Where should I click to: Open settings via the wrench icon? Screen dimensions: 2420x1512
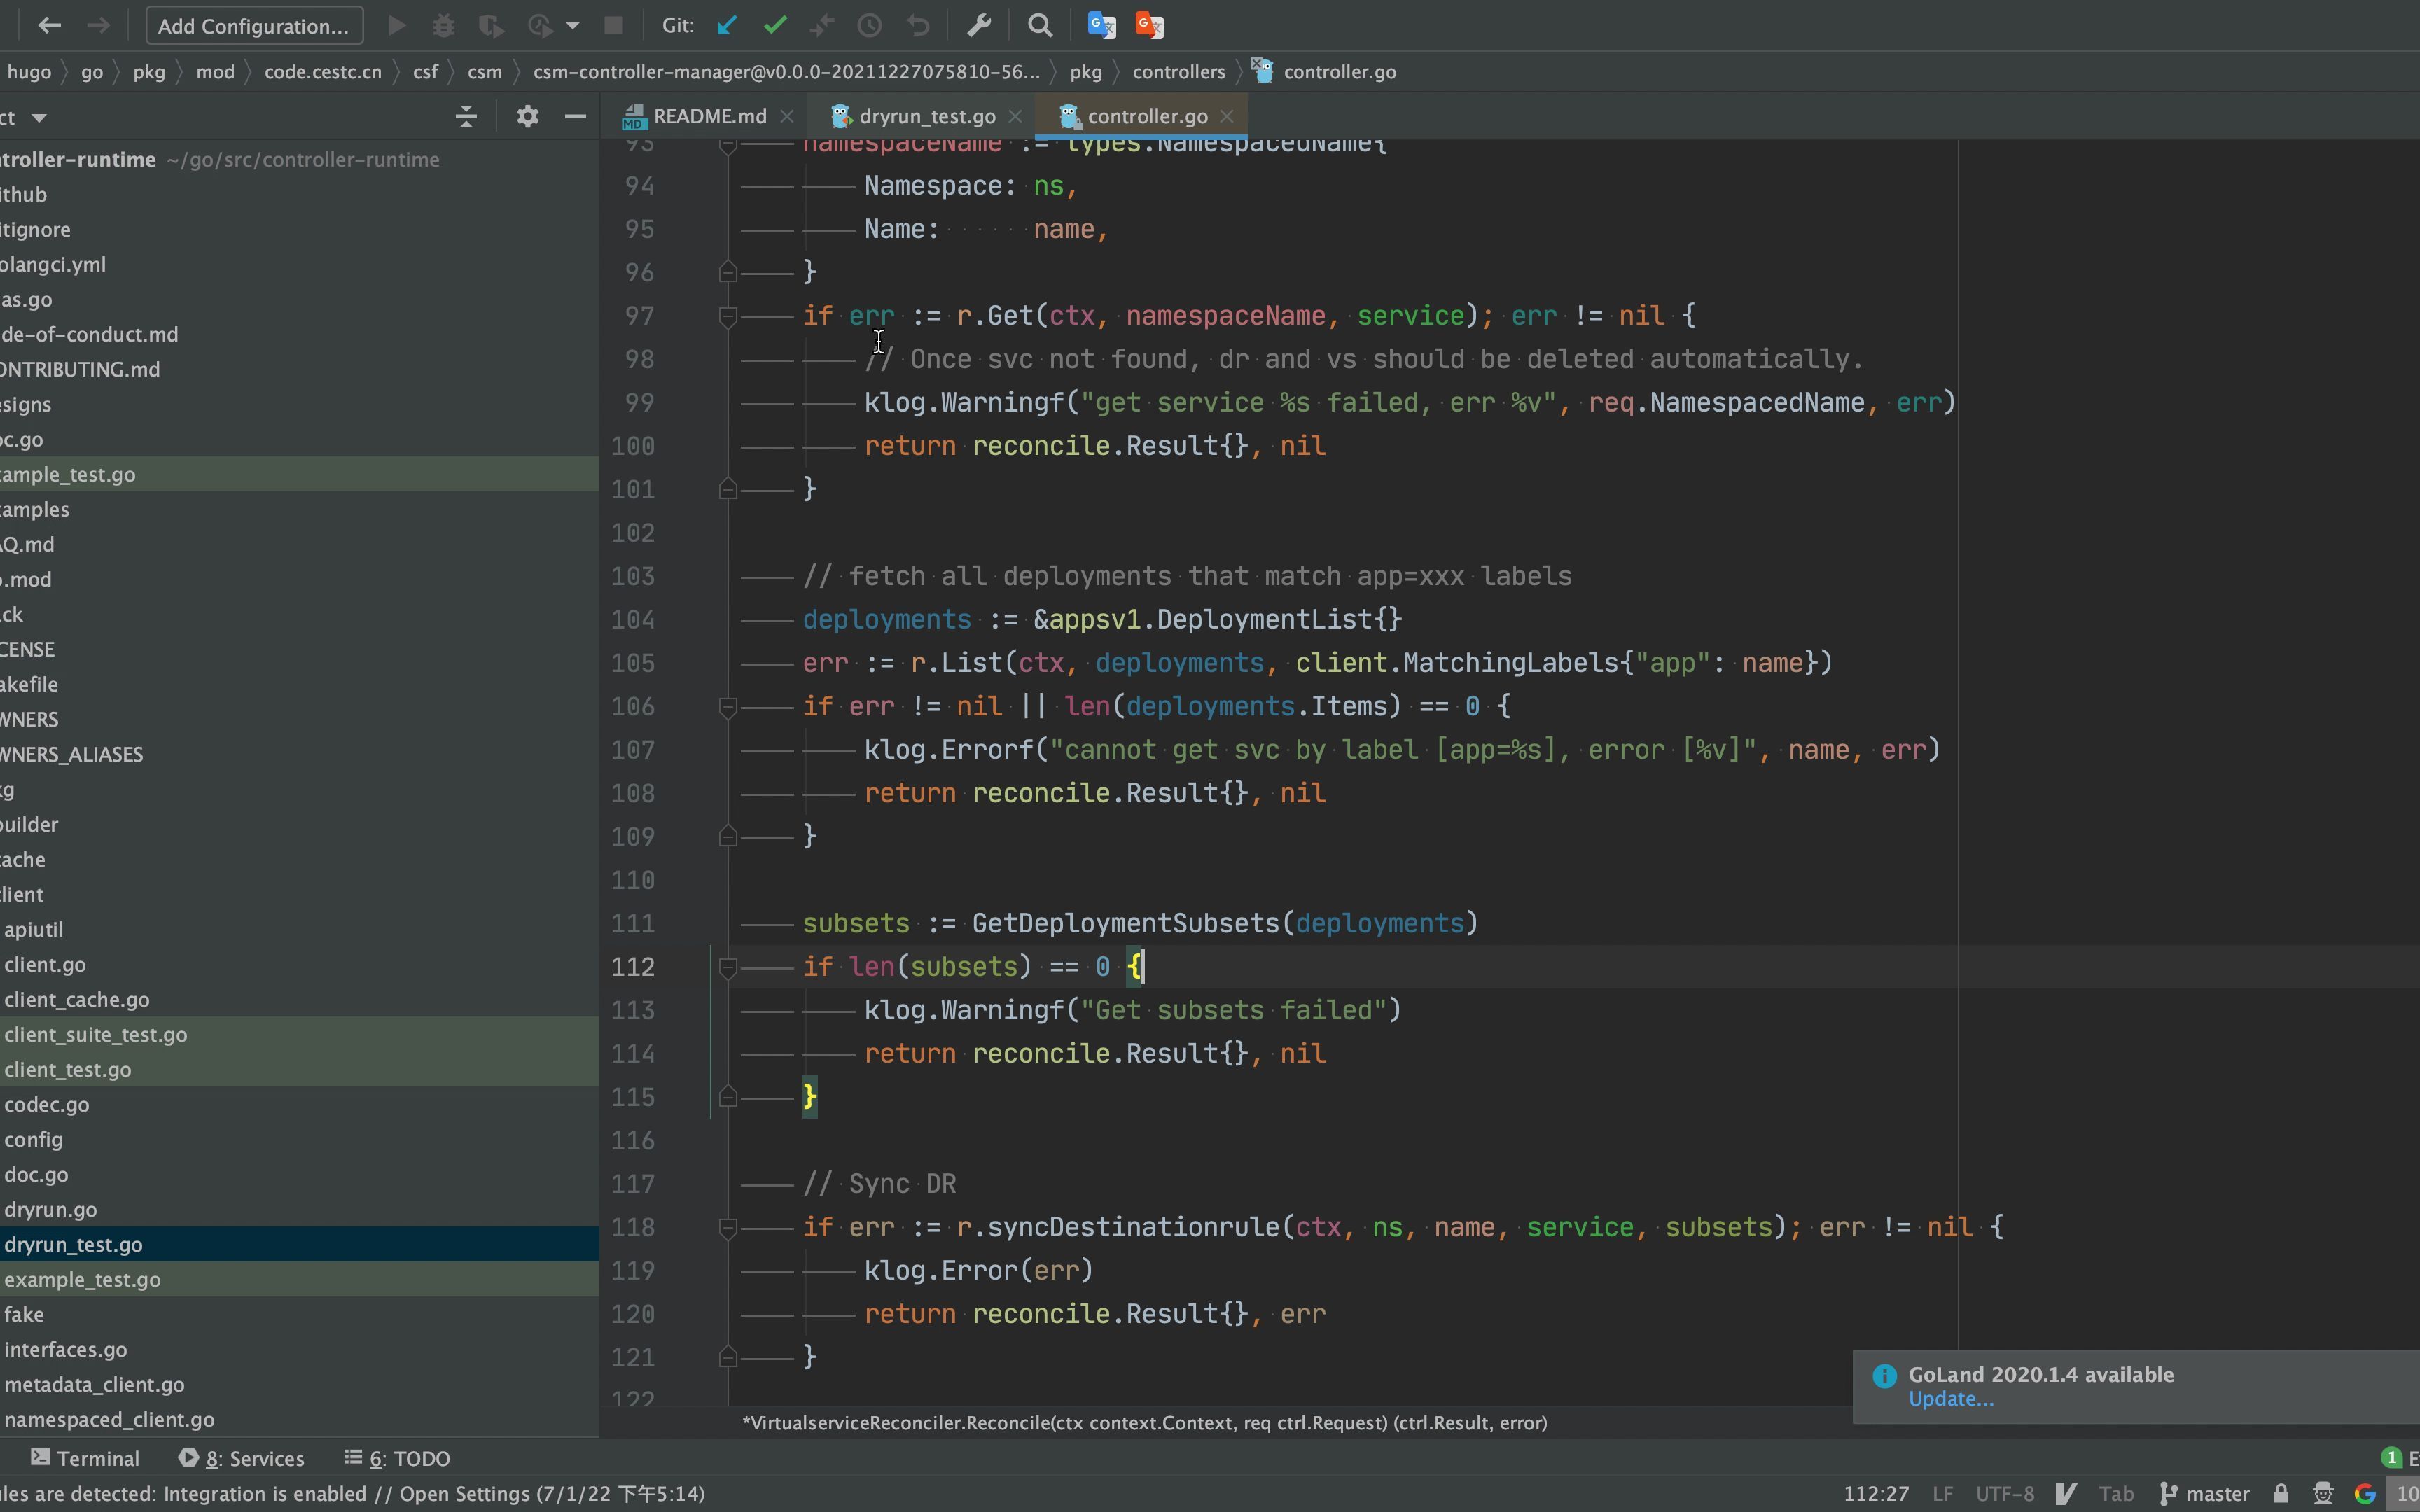(x=979, y=26)
